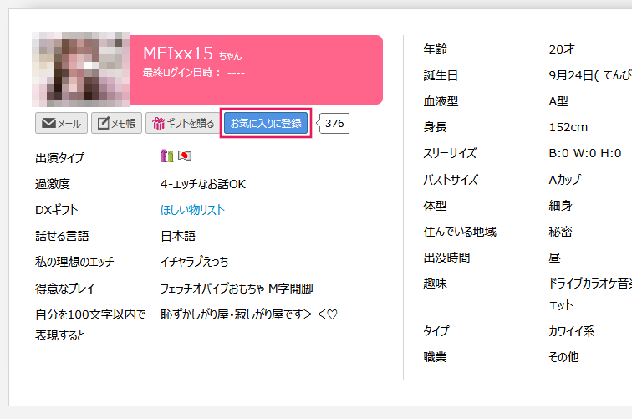The height and width of the screenshot is (419, 632).
Task: Click the envelope メール button
Action: pos(61,124)
